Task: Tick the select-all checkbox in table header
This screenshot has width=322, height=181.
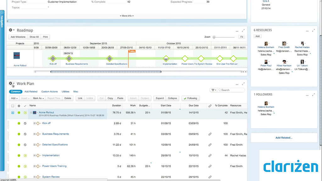Action: click(x=13, y=106)
